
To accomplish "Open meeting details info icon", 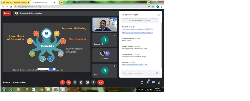I will pyautogui.click(x=142, y=82).
